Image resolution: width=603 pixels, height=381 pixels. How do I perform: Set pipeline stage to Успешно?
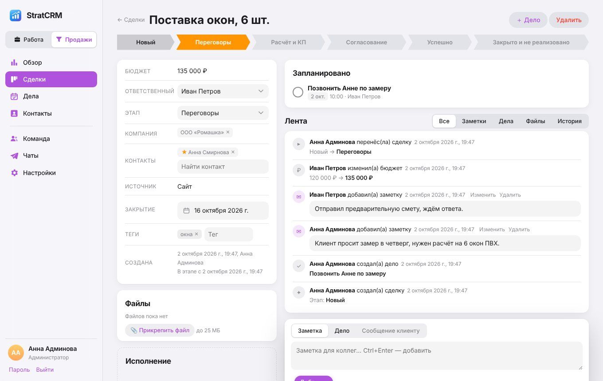(440, 43)
